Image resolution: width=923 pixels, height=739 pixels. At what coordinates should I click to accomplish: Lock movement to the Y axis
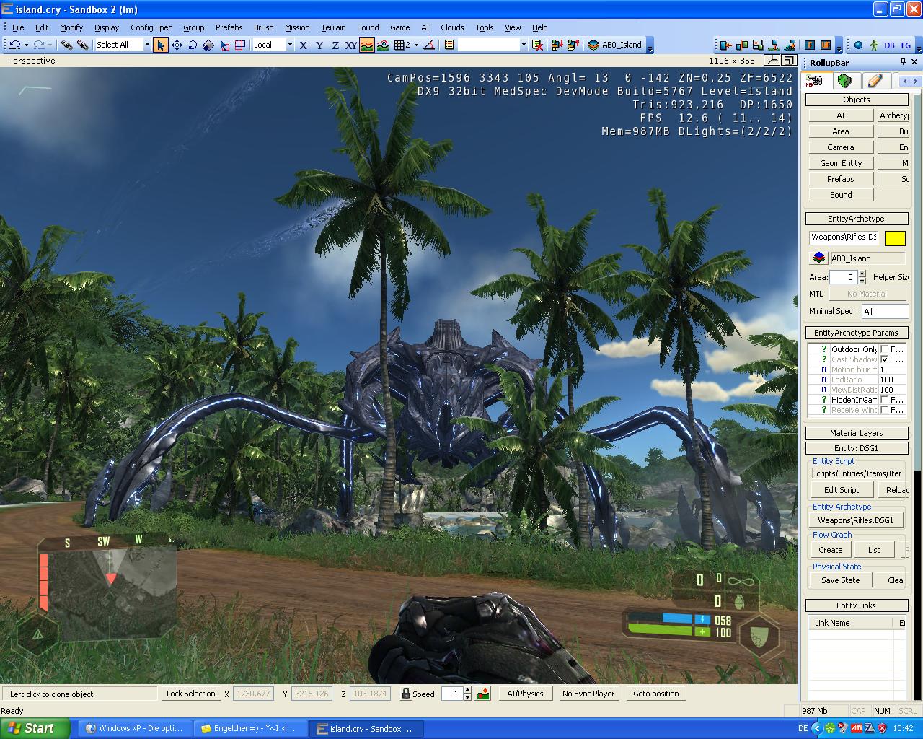319,45
